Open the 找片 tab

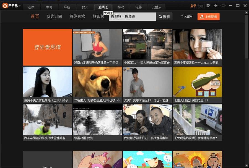(x=85, y=7)
